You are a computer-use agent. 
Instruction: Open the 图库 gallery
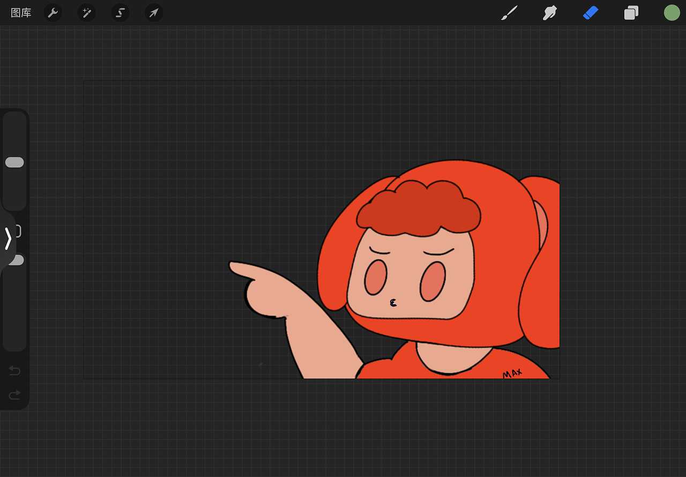(x=21, y=13)
